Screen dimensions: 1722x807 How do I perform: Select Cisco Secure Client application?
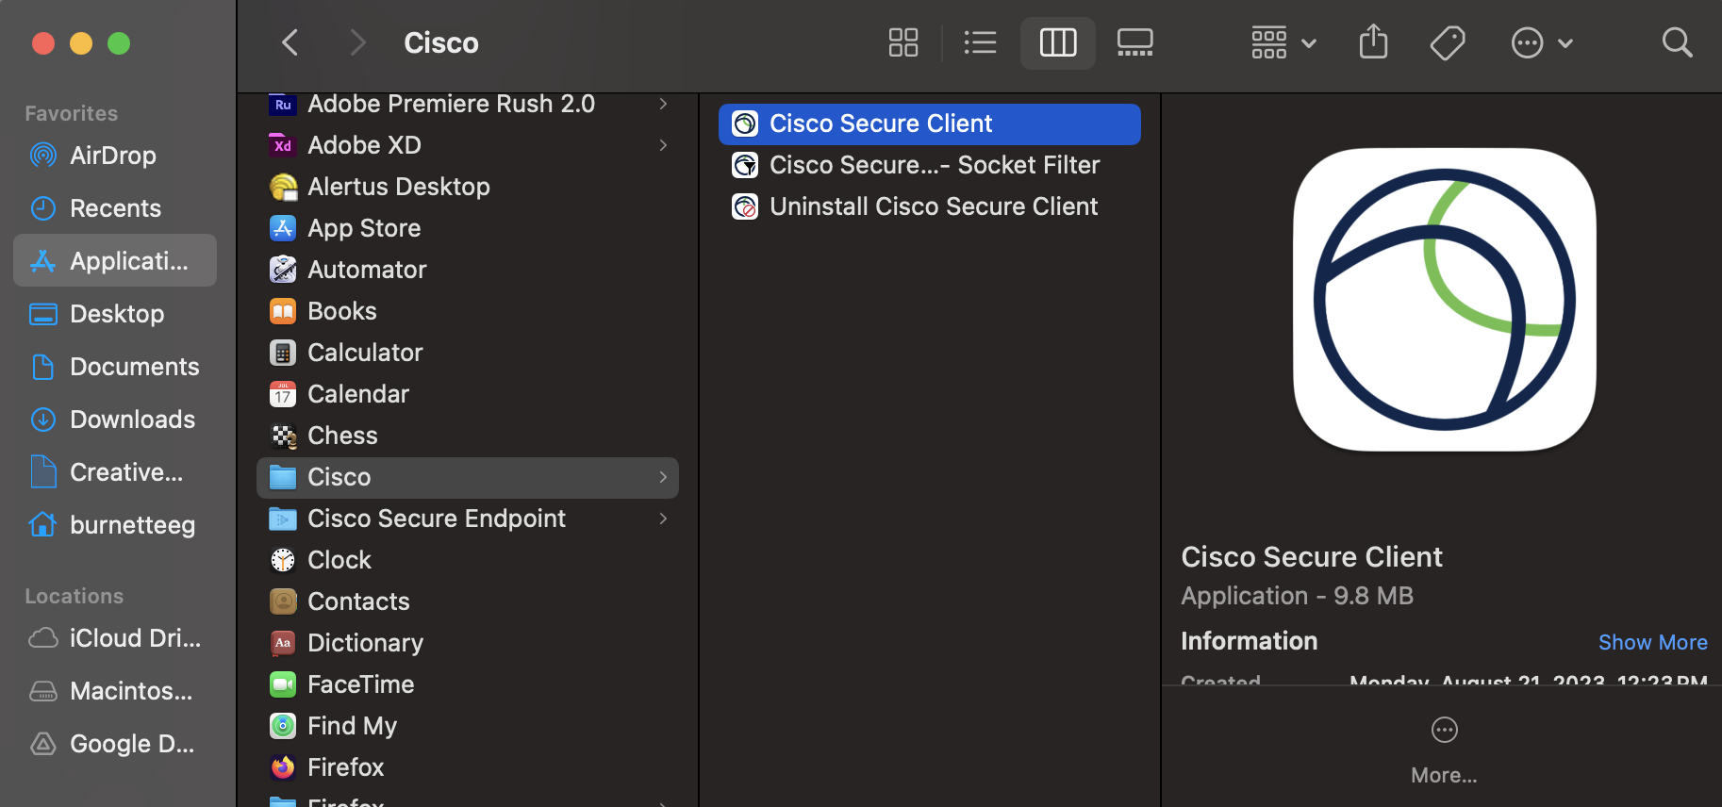[x=929, y=124]
